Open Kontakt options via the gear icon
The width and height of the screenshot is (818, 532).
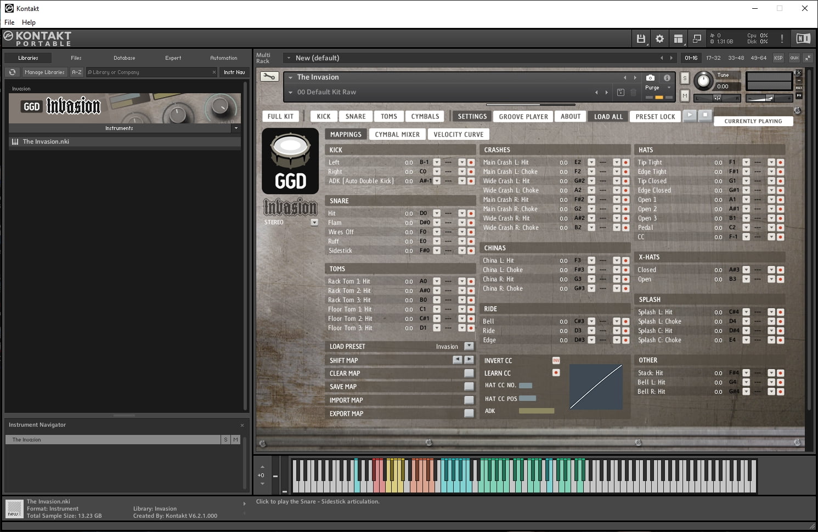click(659, 38)
